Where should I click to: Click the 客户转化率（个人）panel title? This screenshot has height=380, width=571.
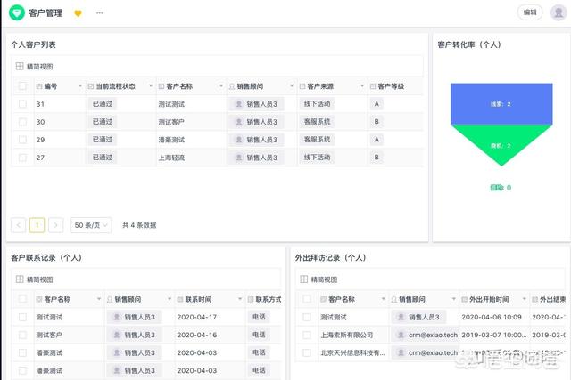[469, 44]
